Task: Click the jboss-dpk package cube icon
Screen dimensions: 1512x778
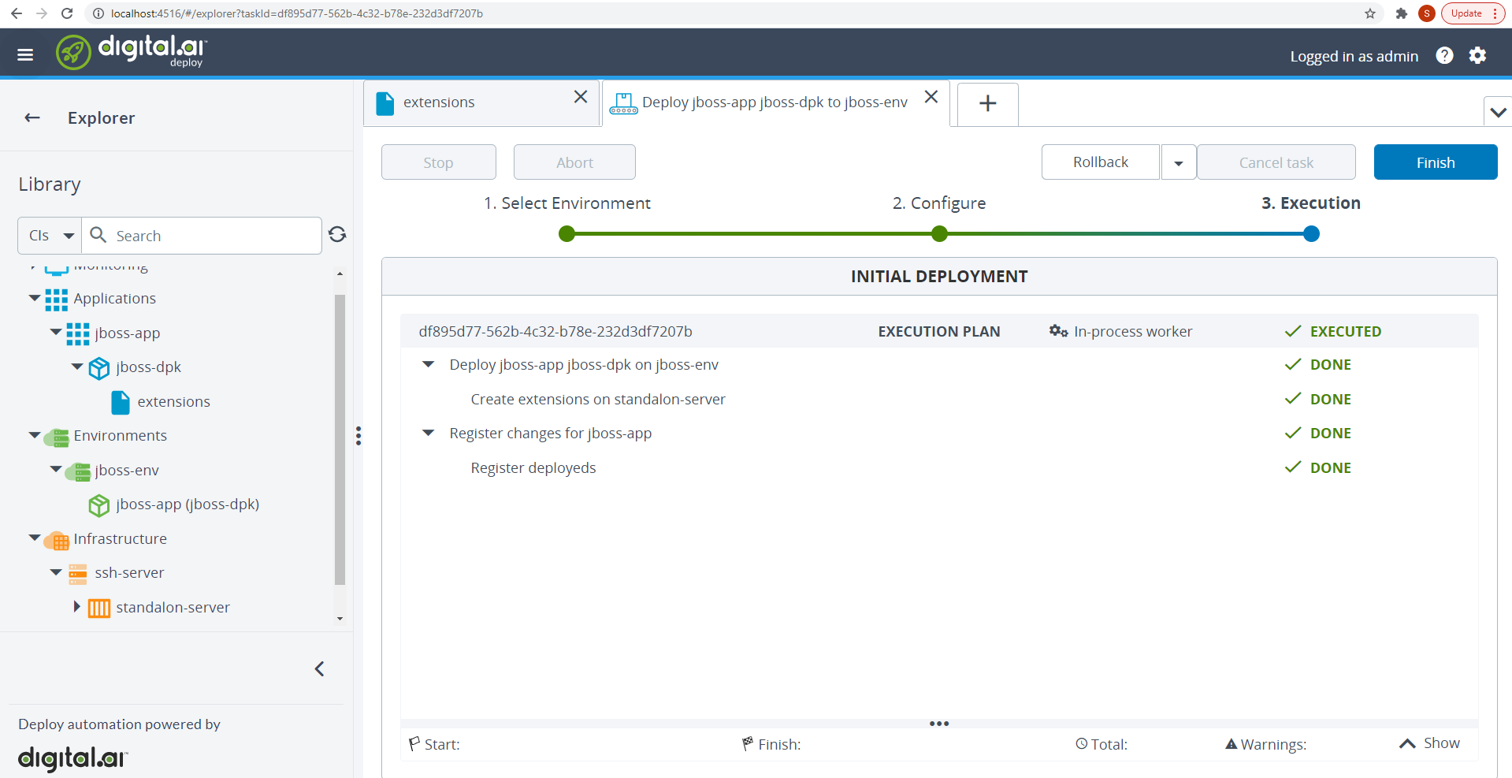Action: coord(98,368)
